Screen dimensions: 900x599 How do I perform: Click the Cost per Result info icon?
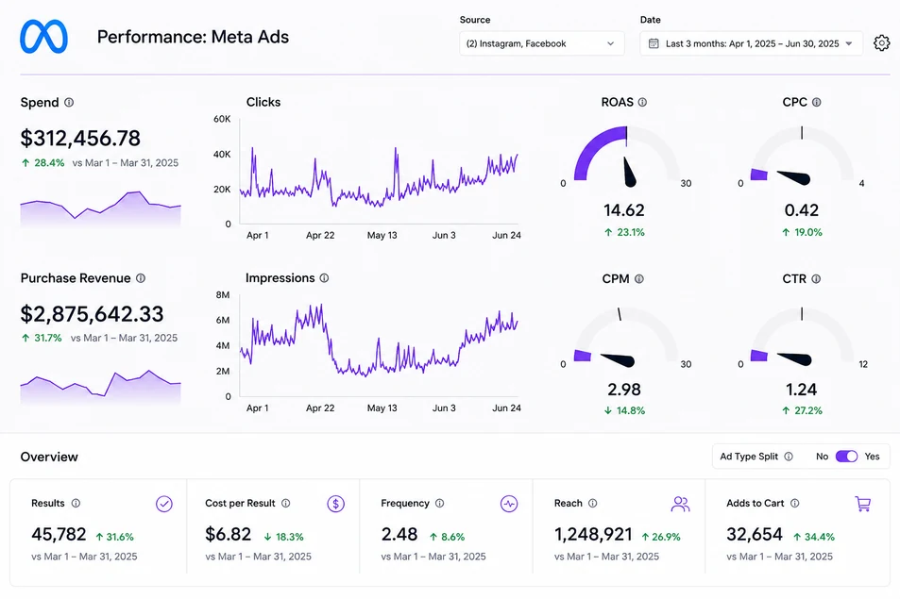point(286,504)
